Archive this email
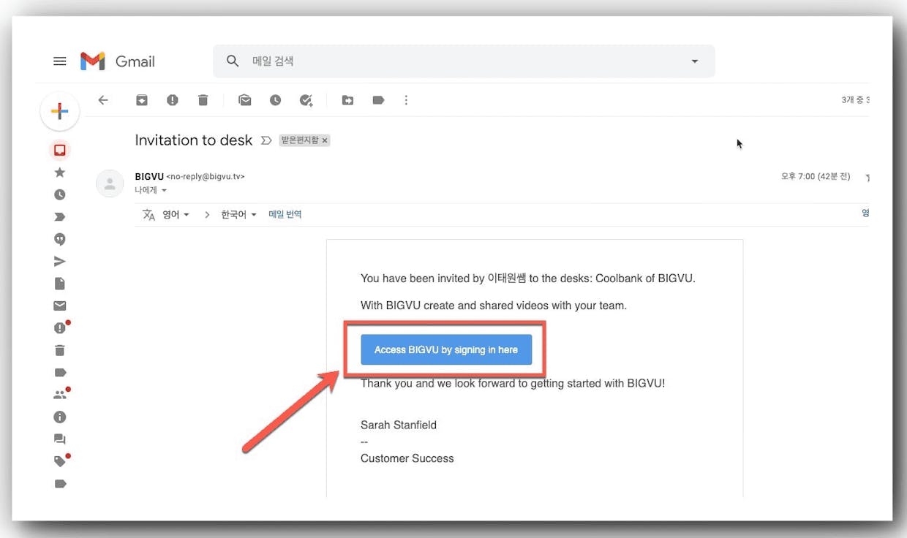907x538 pixels. click(x=142, y=100)
